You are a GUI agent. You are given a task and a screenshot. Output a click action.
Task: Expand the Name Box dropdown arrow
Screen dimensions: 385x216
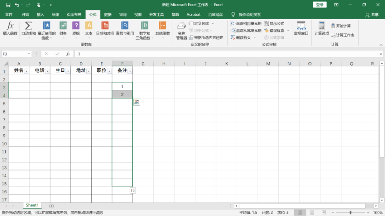(29, 54)
